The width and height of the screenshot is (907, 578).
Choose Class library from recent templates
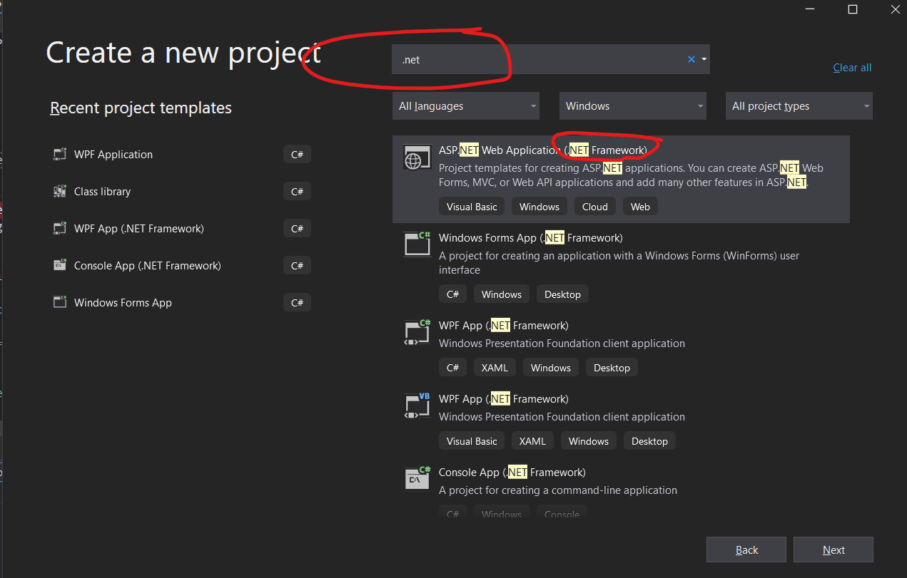point(182,192)
